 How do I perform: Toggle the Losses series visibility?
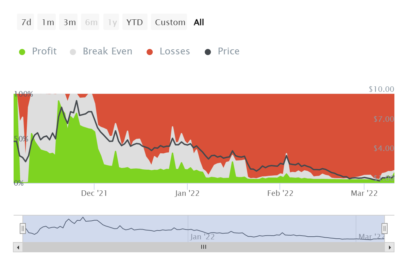[x=175, y=51]
